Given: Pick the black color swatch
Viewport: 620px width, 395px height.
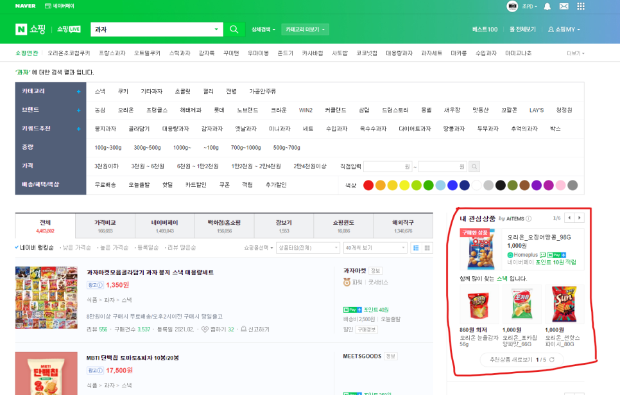Looking at the screenshot, I should pos(500,185).
